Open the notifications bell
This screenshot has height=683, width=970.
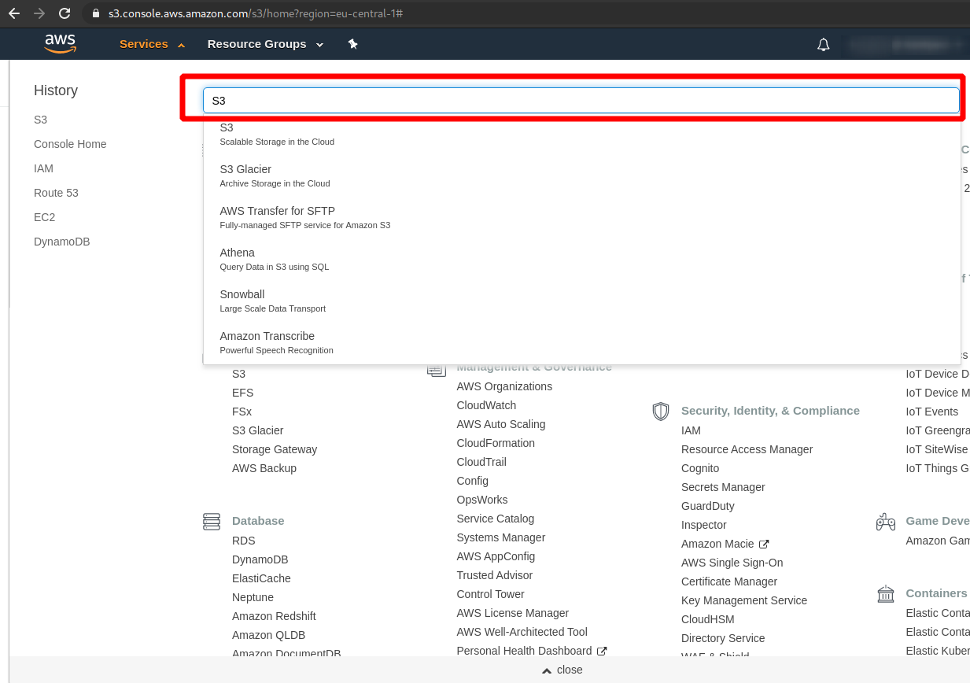pos(824,45)
